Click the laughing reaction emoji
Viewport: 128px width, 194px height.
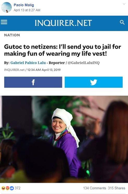[3, 188]
